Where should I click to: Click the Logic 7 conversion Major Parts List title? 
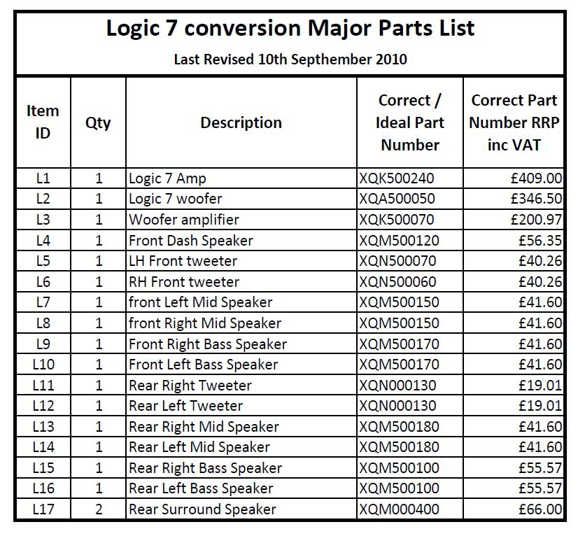290,28
